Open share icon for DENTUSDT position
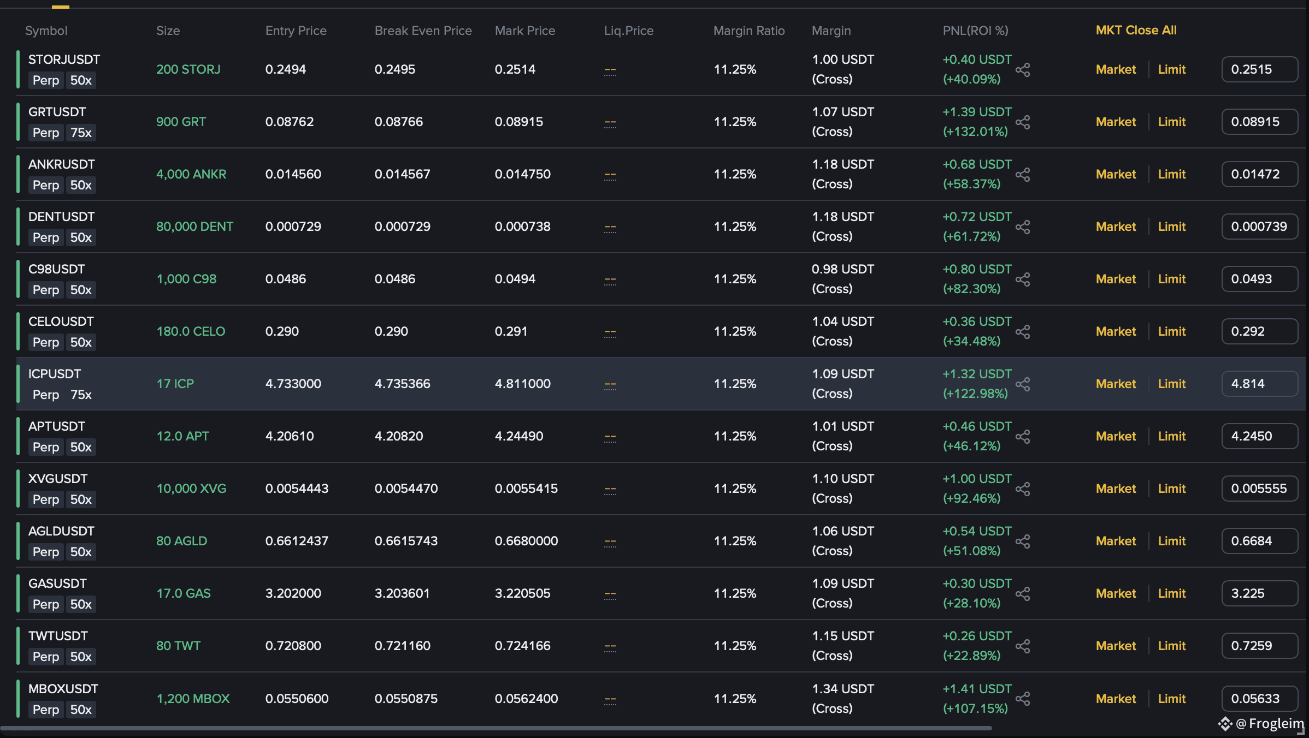 (1023, 227)
